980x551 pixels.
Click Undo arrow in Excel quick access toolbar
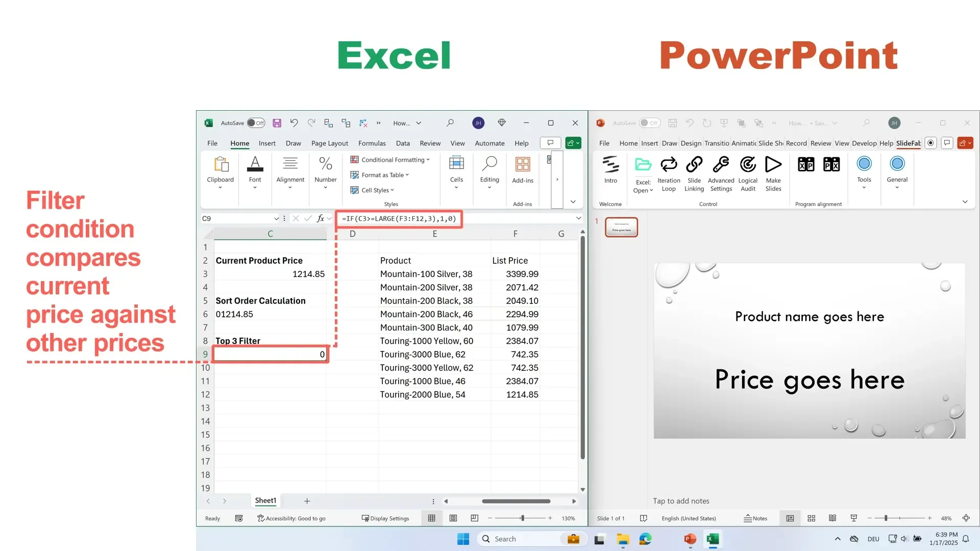click(x=294, y=123)
